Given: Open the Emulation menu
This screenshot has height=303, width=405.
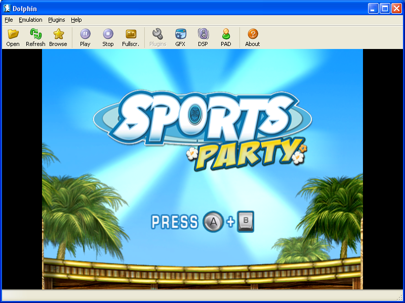Looking at the screenshot, I should click(x=30, y=20).
